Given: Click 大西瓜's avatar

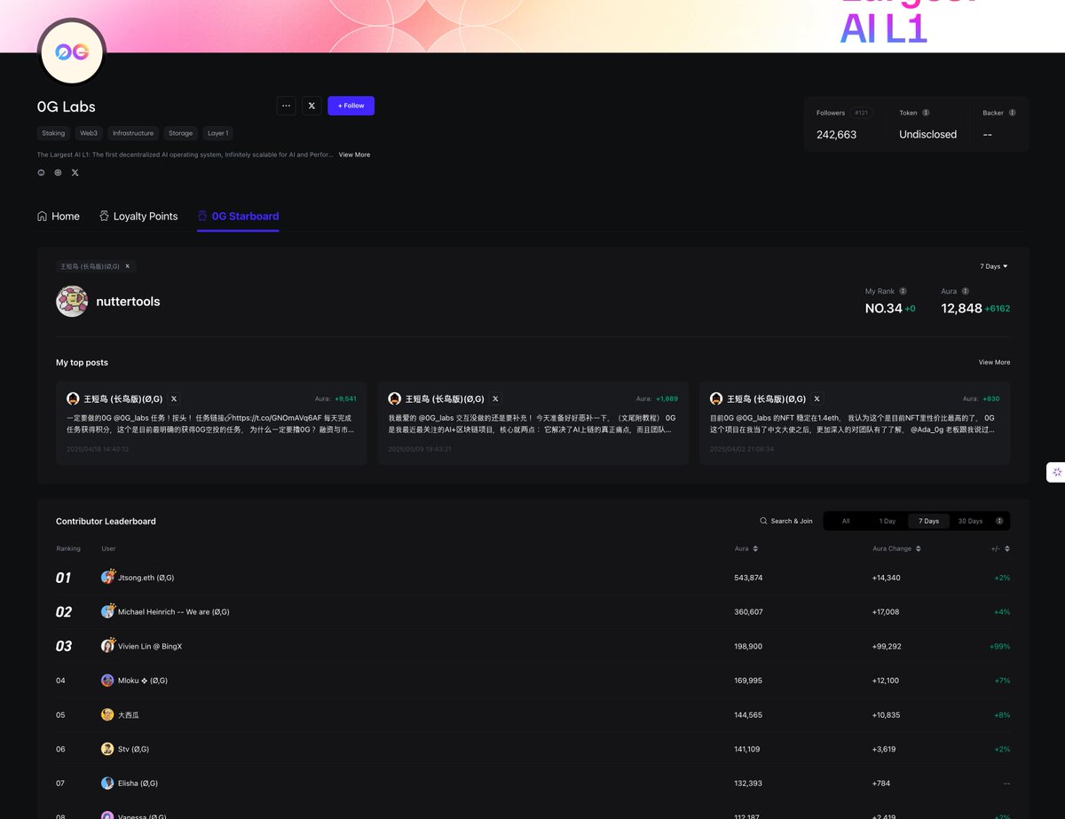Looking at the screenshot, I should point(107,714).
